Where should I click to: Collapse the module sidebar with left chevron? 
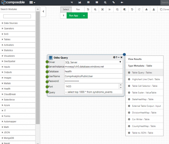(43, 12)
